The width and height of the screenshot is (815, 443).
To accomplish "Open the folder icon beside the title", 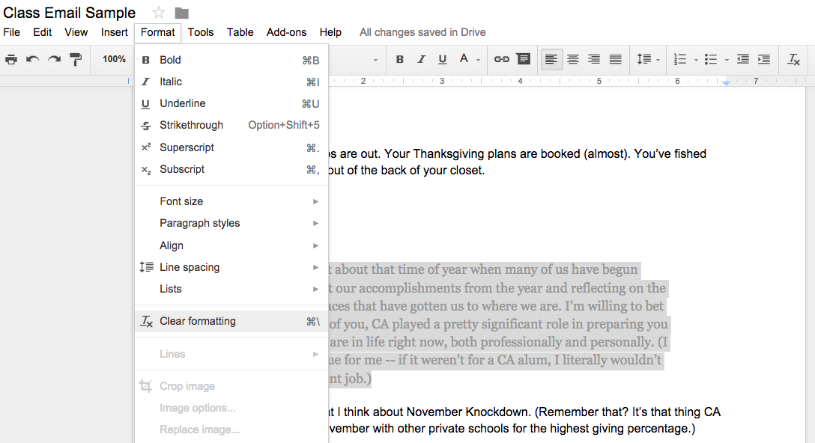I will click(x=181, y=13).
